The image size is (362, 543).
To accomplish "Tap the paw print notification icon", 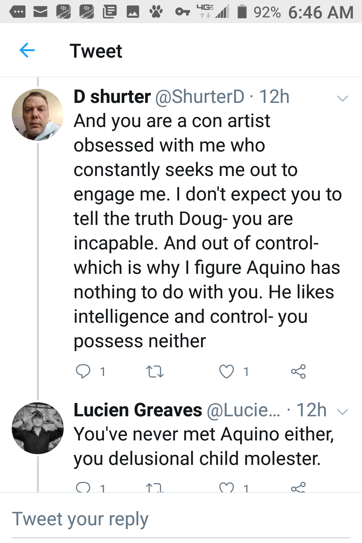I will (156, 12).
